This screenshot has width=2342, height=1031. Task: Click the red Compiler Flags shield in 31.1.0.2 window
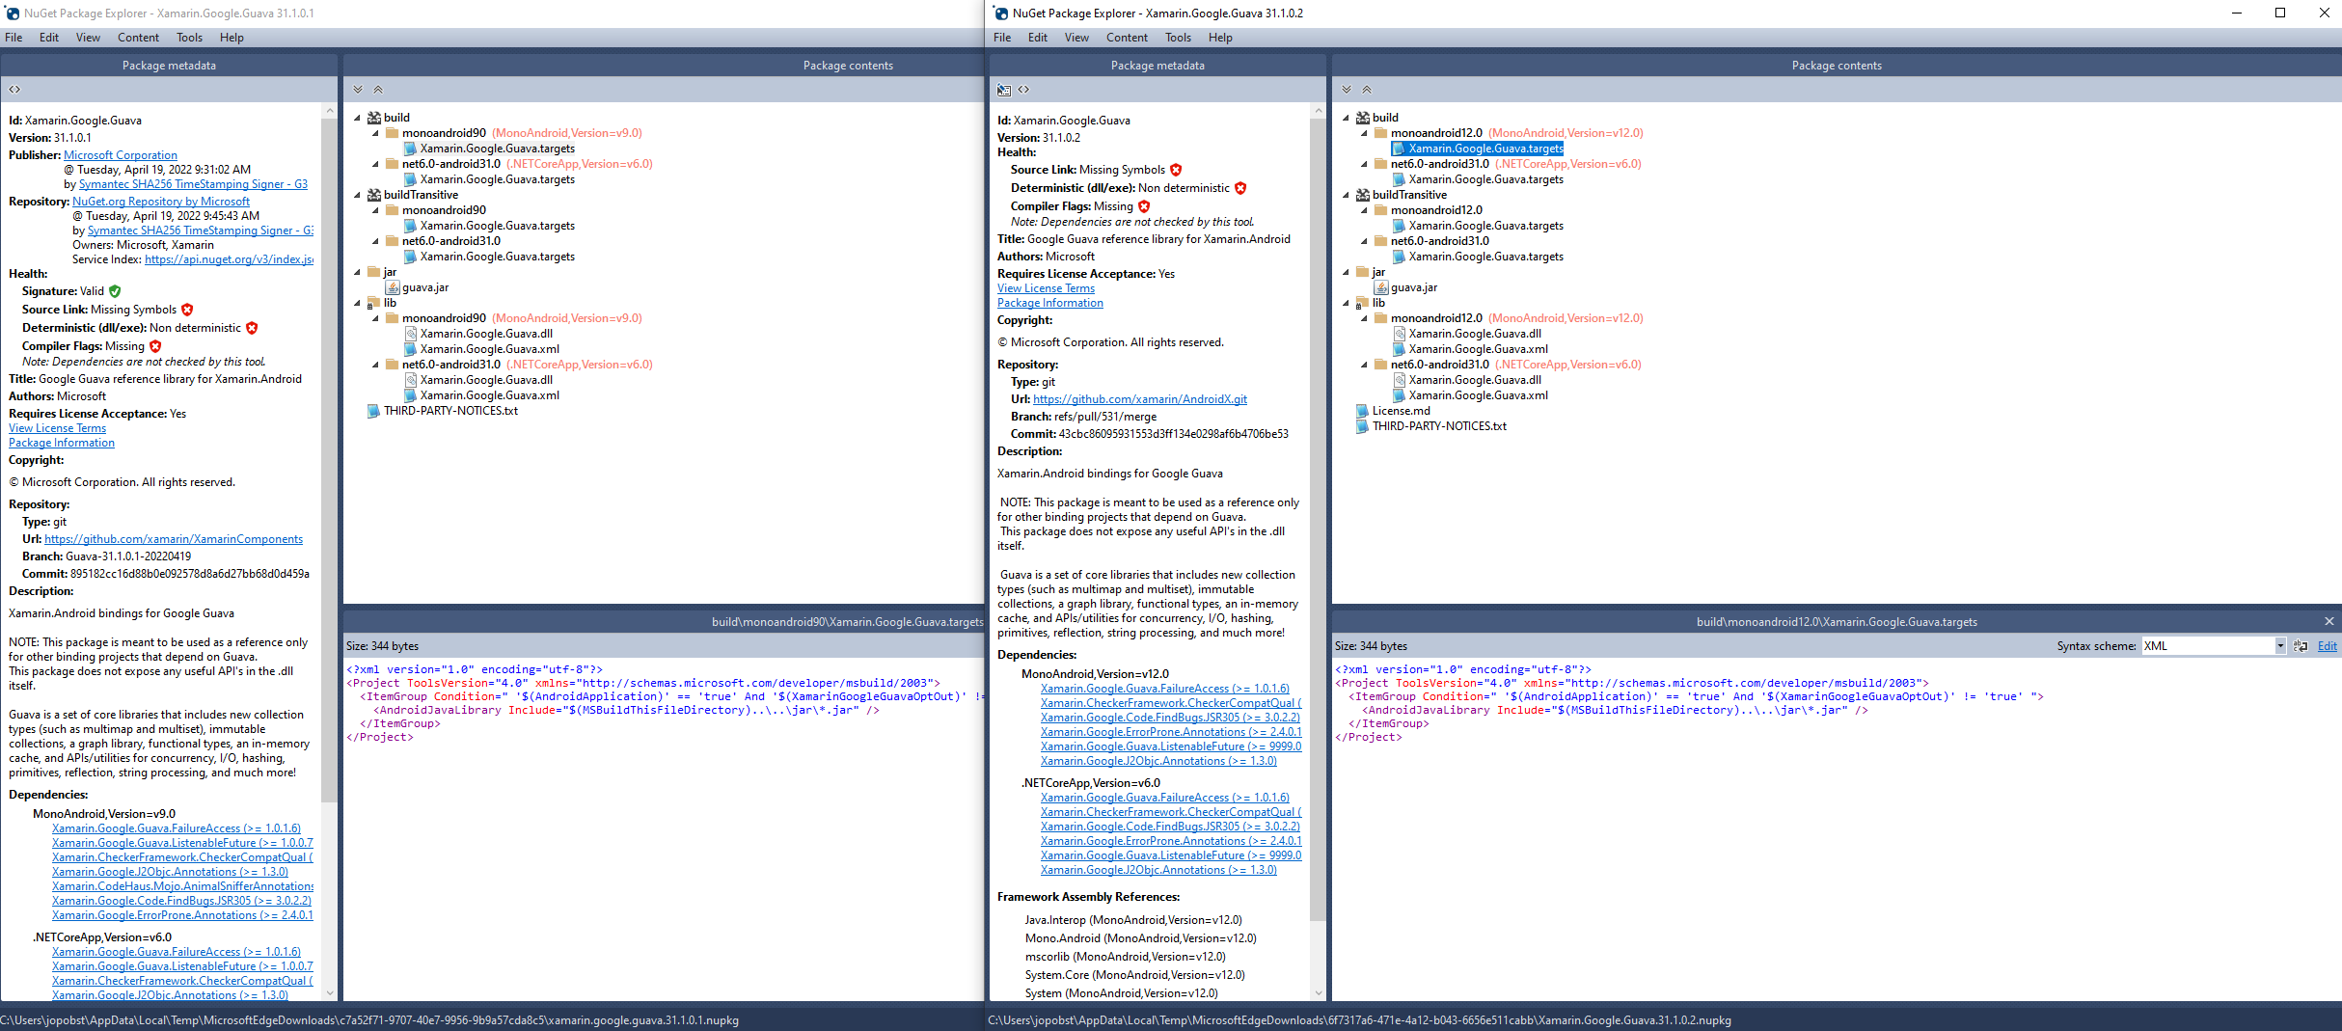coord(1144,206)
